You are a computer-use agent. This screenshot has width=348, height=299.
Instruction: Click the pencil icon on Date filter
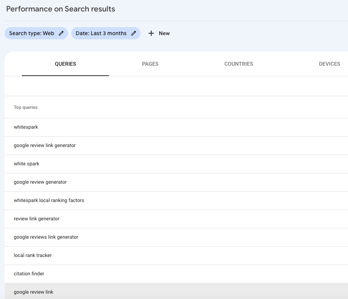coord(134,33)
